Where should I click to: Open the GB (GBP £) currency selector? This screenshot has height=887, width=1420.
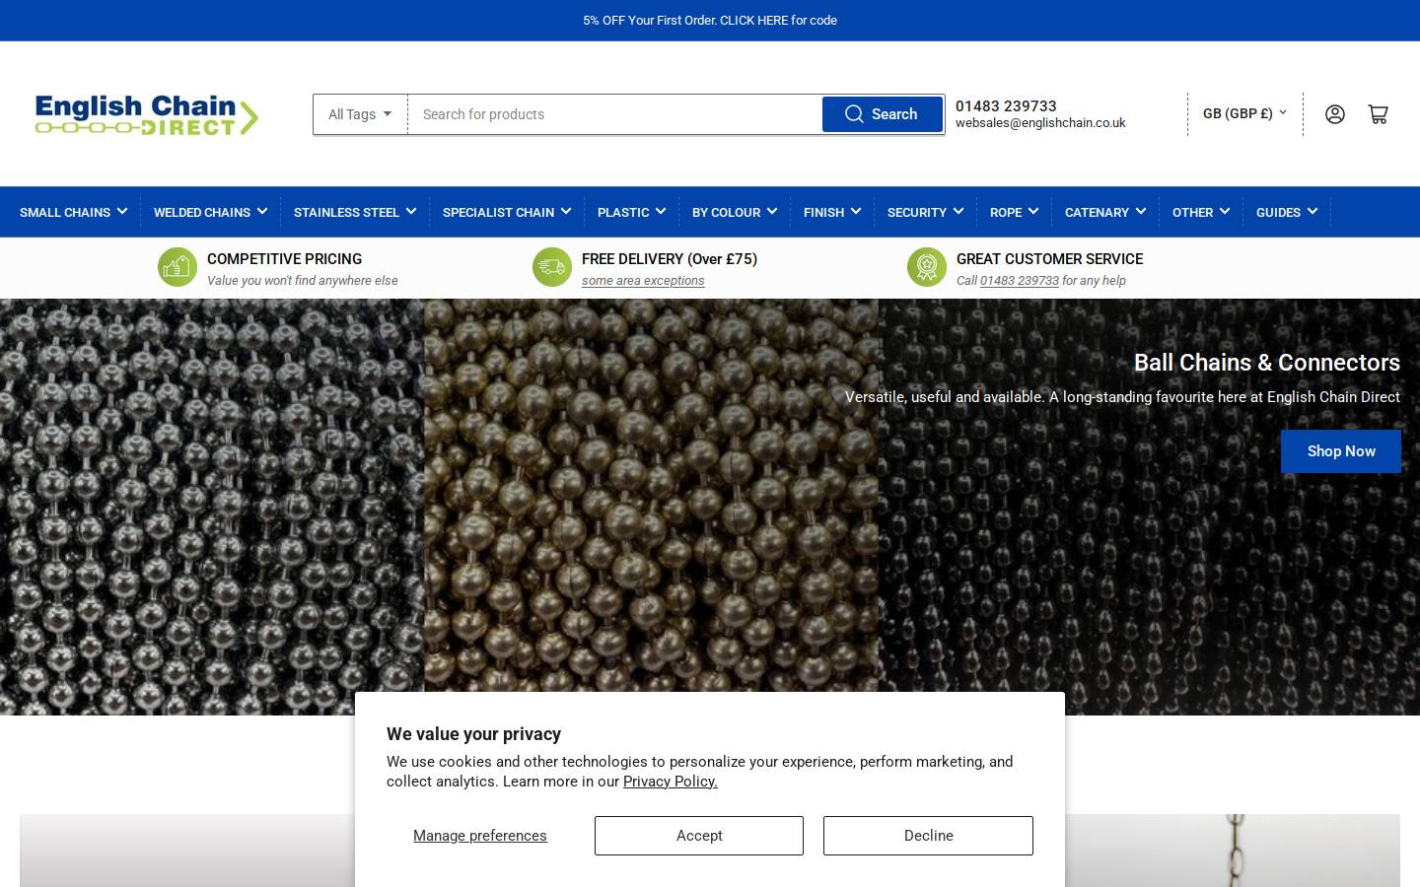[x=1244, y=113]
